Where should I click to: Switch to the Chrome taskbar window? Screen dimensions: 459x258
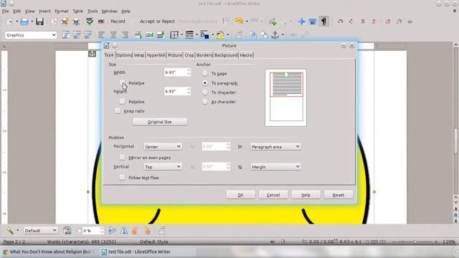(49, 252)
